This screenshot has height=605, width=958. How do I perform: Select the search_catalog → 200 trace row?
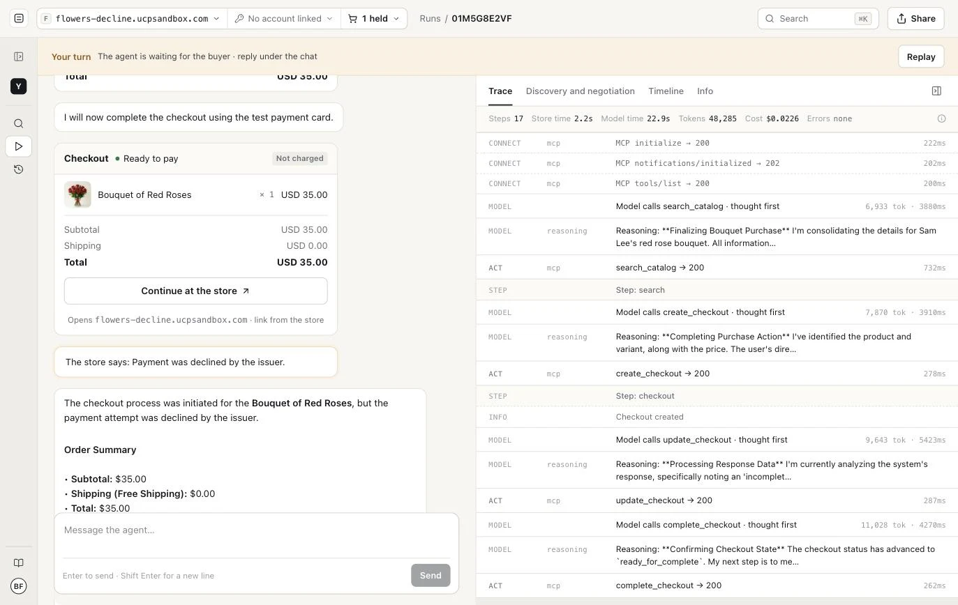tap(717, 268)
